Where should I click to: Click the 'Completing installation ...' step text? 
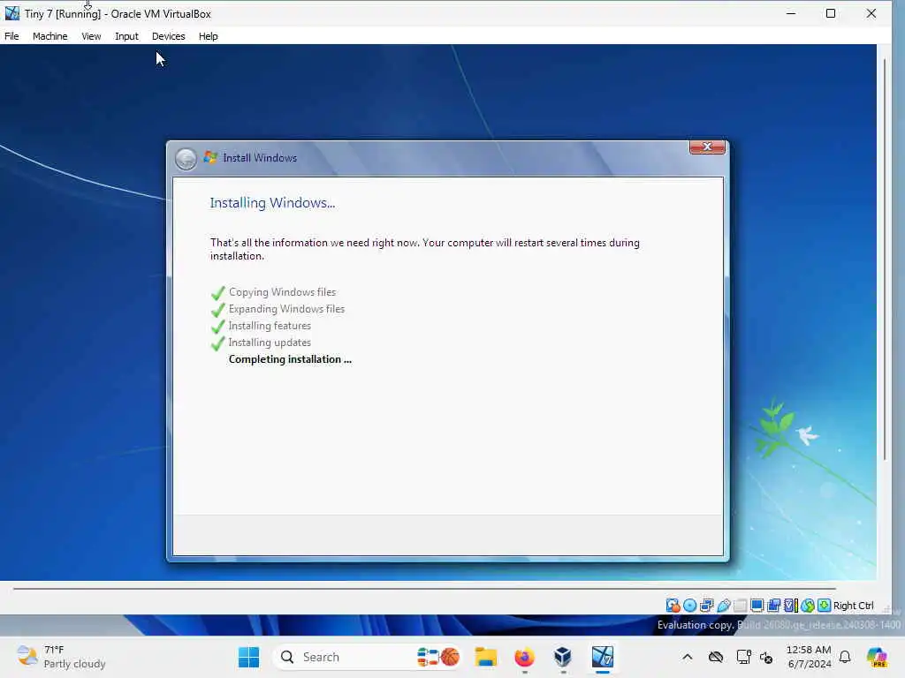[x=290, y=359]
